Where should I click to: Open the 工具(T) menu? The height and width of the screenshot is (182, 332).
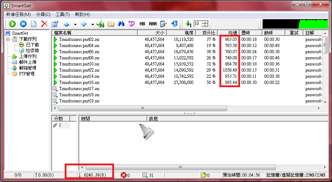62,14
